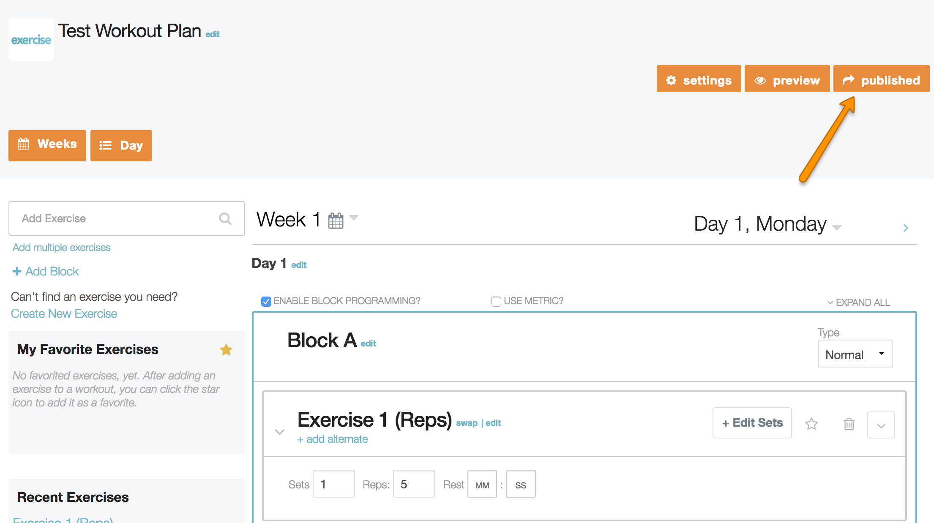The image size is (934, 523).
Task: Switch to the Weeks view
Action: point(47,144)
